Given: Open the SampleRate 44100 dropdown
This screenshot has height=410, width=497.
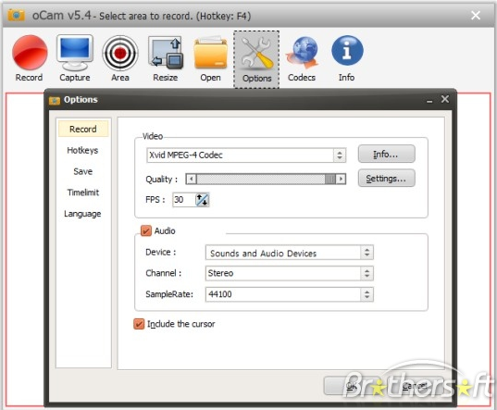Looking at the screenshot, I should tap(290, 294).
